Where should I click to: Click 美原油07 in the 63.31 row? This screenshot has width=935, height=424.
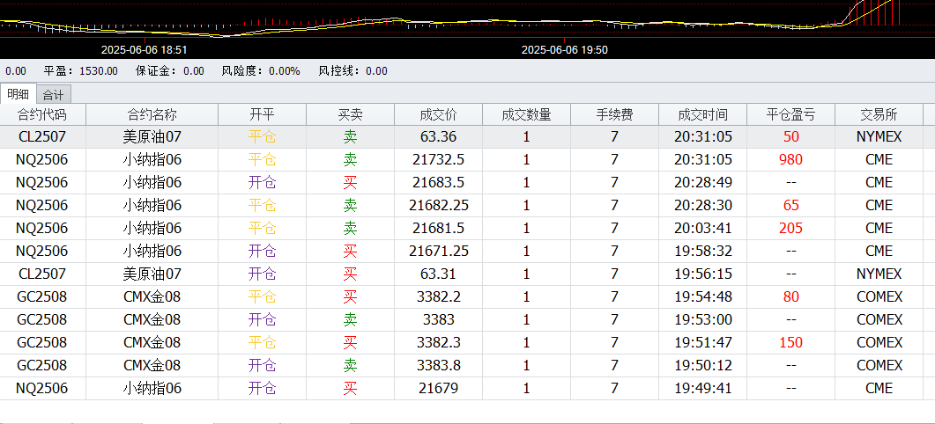pos(152,274)
